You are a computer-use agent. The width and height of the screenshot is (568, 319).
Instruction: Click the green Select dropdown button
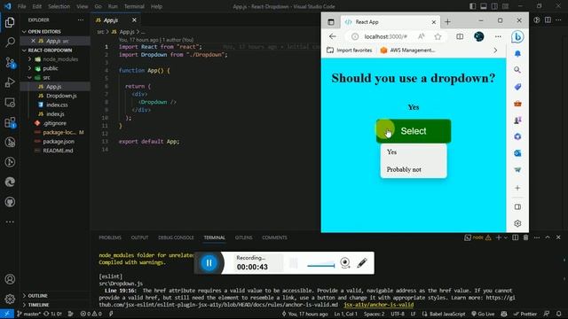414,131
